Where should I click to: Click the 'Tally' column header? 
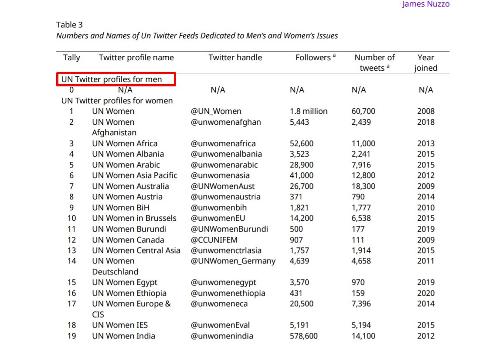pos(71,58)
